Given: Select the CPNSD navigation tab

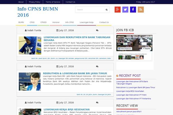Looking at the screenshot, I should coord(43,22).
